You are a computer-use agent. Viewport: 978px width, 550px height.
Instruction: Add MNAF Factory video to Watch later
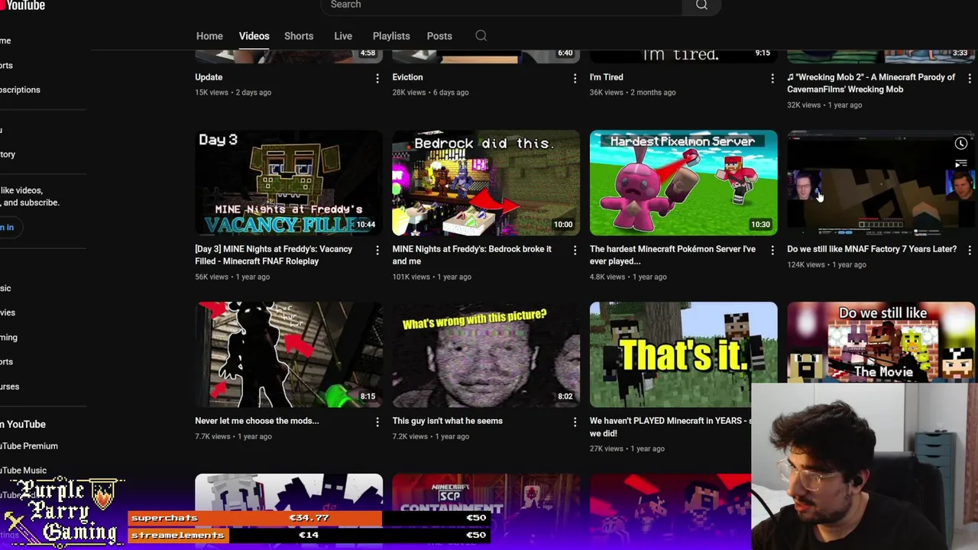[x=961, y=144]
